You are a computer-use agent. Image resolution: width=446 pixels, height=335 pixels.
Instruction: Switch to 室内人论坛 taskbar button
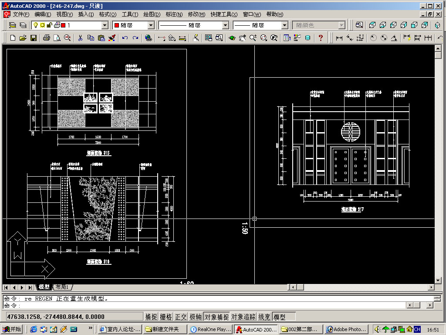click(120, 329)
